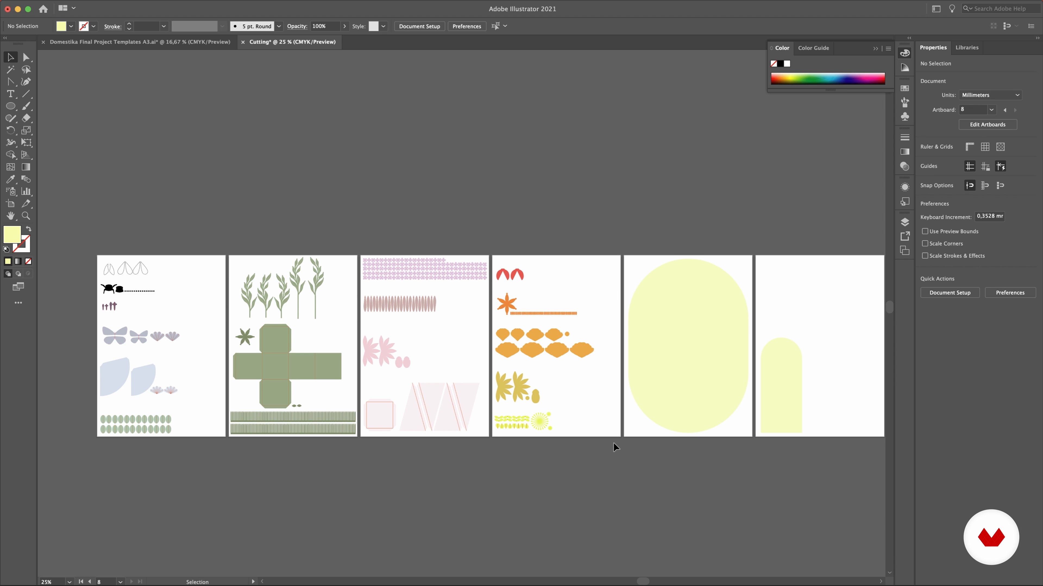Activate the Zoom tool
This screenshot has height=586, width=1043.
[26, 216]
